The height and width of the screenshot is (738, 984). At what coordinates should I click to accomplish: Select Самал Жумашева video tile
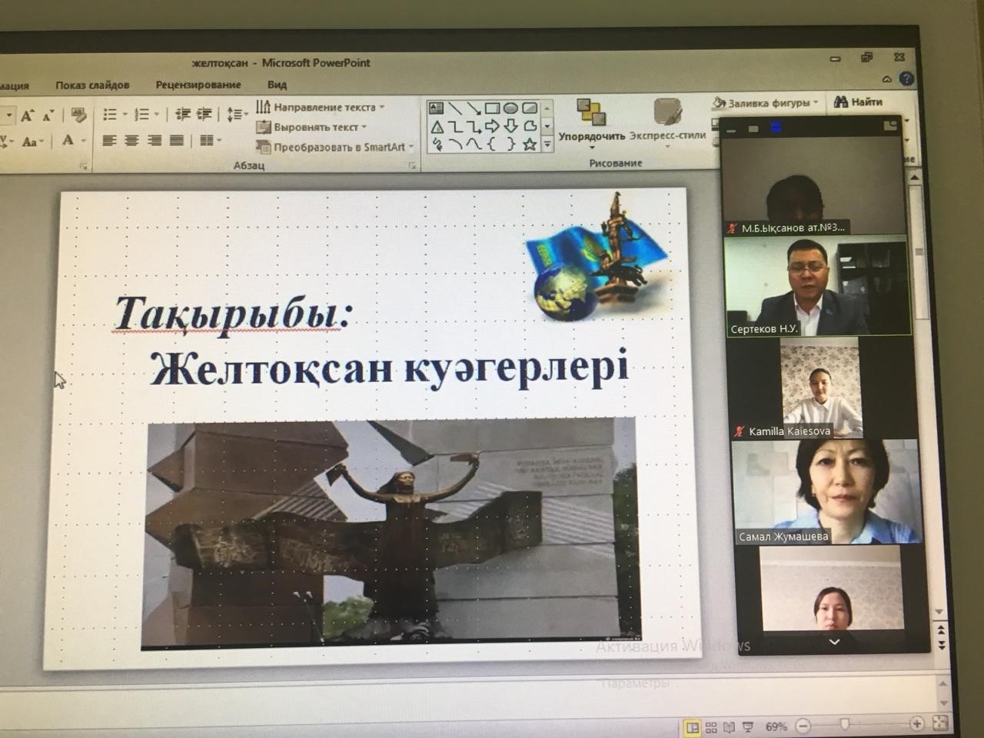coord(826,492)
